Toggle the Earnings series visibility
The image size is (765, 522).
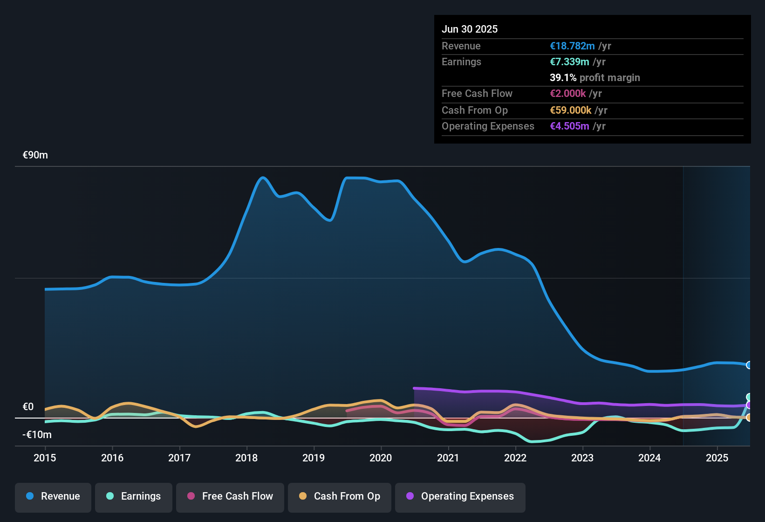tap(133, 497)
